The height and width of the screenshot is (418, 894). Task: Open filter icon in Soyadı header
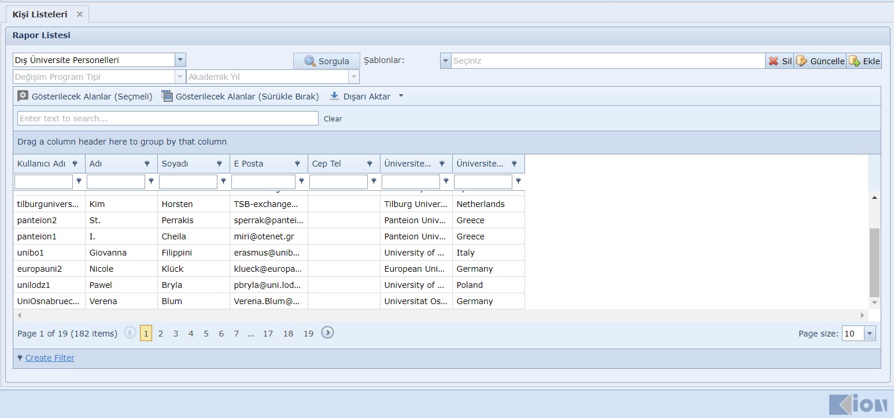[219, 164]
